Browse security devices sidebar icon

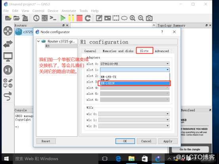click(x=8, y=70)
